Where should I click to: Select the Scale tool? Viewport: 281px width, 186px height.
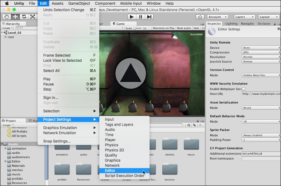[x=32, y=17]
